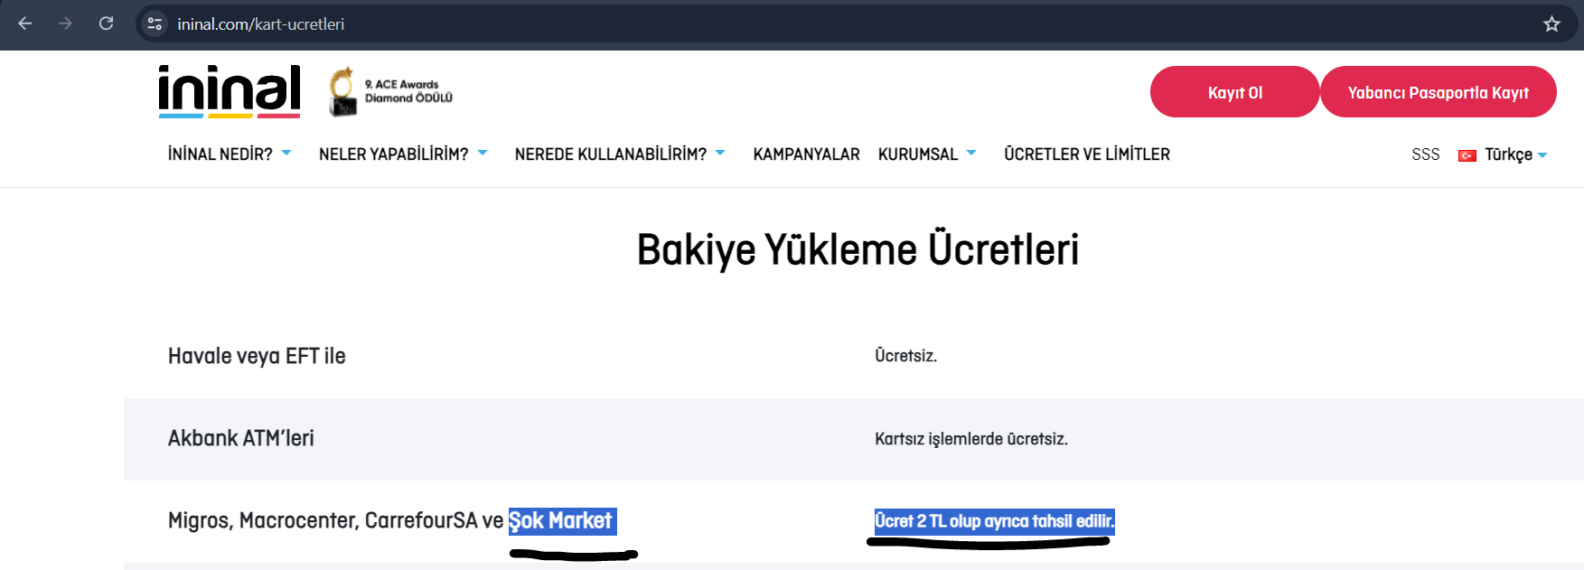Click the arrow beside Türkçe
Image resolution: width=1584 pixels, height=570 pixels.
point(1542,155)
